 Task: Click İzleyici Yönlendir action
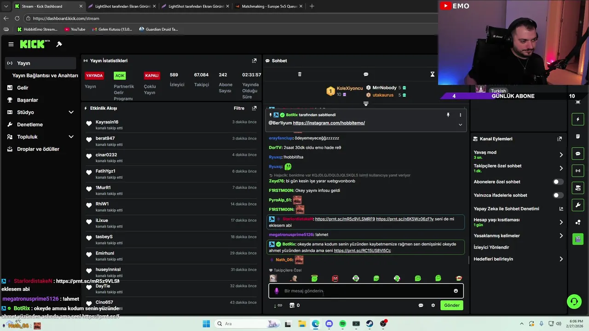click(x=491, y=247)
